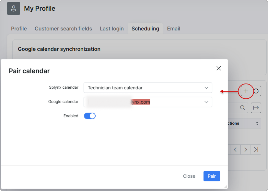Screen dimensions: 268x191
Task: Open the Splynx calendar dropdown
Action: 148,88
